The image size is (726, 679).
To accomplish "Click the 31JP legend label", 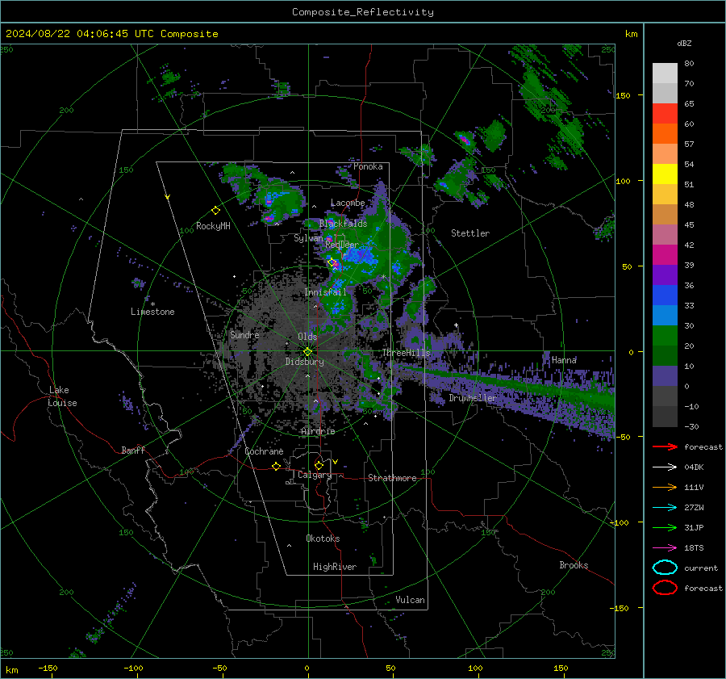I will [694, 527].
